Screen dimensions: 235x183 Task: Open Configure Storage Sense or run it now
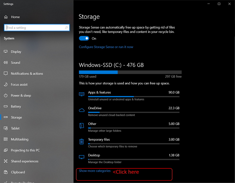(x=106, y=47)
